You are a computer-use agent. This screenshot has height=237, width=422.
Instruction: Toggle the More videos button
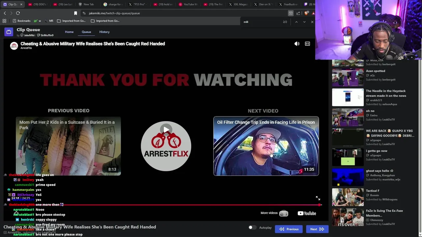[274, 213]
